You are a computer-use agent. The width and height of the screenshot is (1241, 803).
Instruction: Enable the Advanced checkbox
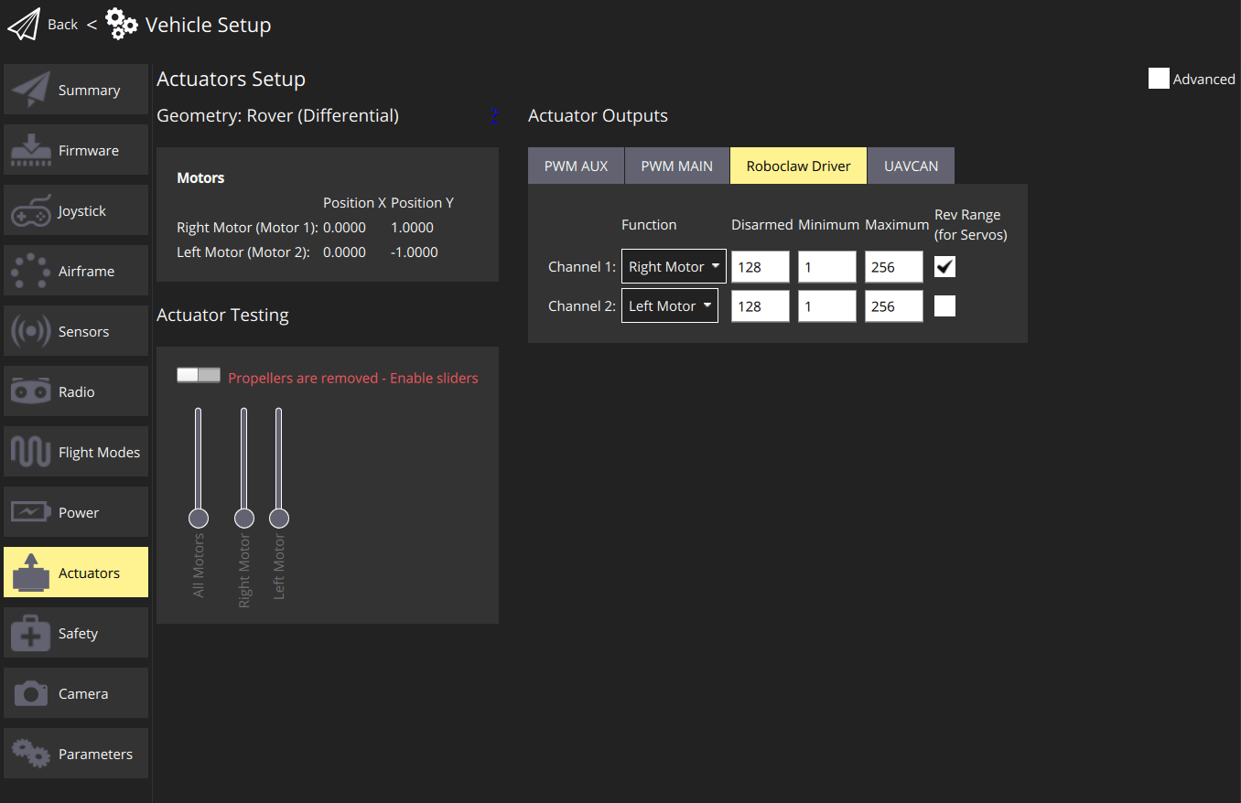tap(1159, 79)
